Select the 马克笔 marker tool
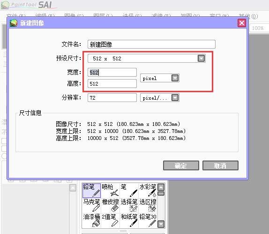This screenshot has width=269, height=234. coord(91,205)
